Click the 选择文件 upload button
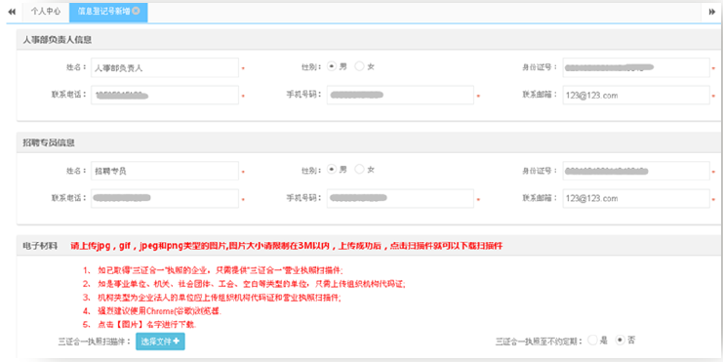This screenshot has width=723, height=362. pyautogui.click(x=160, y=342)
